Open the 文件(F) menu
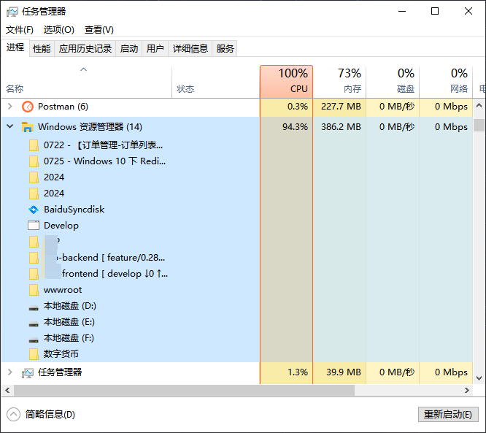Image resolution: width=486 pixels, height=433 pixels. point(20,30)
